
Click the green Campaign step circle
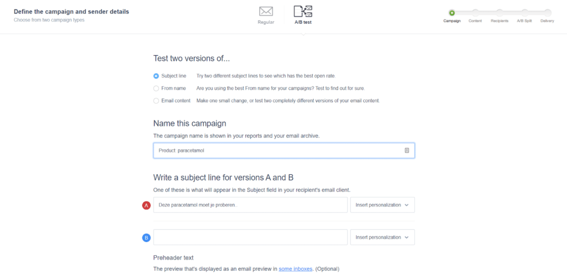point(451,13)
